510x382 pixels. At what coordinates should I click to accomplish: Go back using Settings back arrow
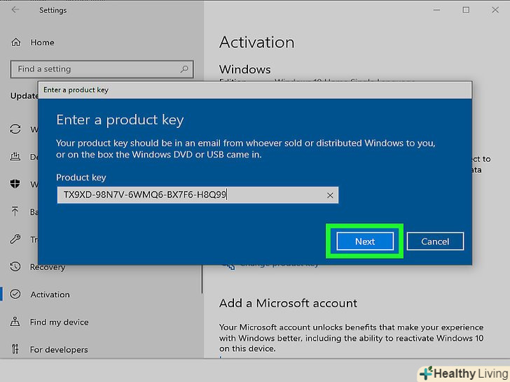tap(15, 10)
